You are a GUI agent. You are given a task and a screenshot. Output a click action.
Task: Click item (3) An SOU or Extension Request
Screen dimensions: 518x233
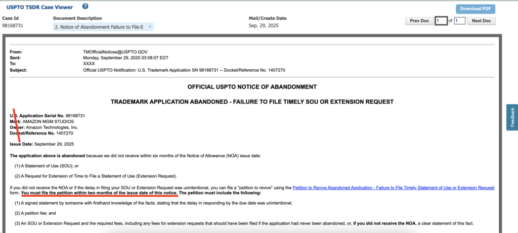[x=244, y=223]
